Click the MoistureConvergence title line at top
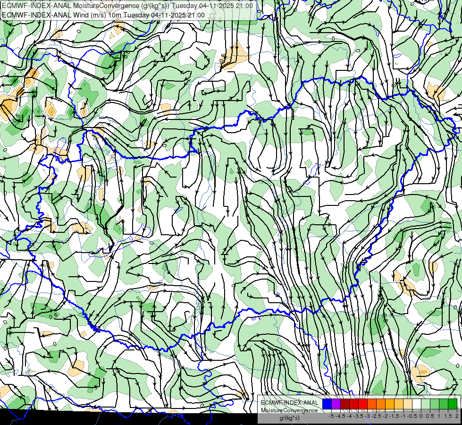Viewport: 462px width, 425px height. (x=127, y=6)
